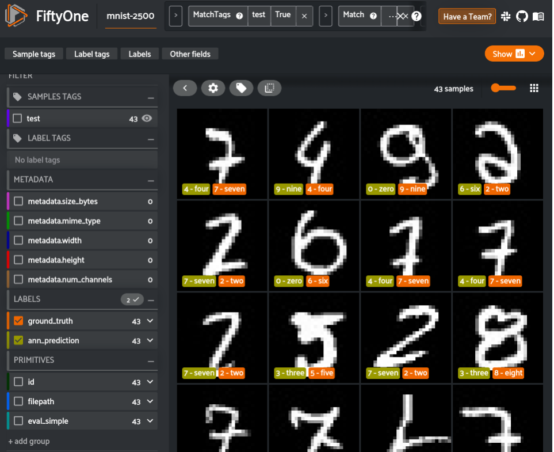The height and width of the screenshot is (452, 554).
Task: Expand the filepath field dropdown
Action: pyautogui.click(x=151, y=401)
